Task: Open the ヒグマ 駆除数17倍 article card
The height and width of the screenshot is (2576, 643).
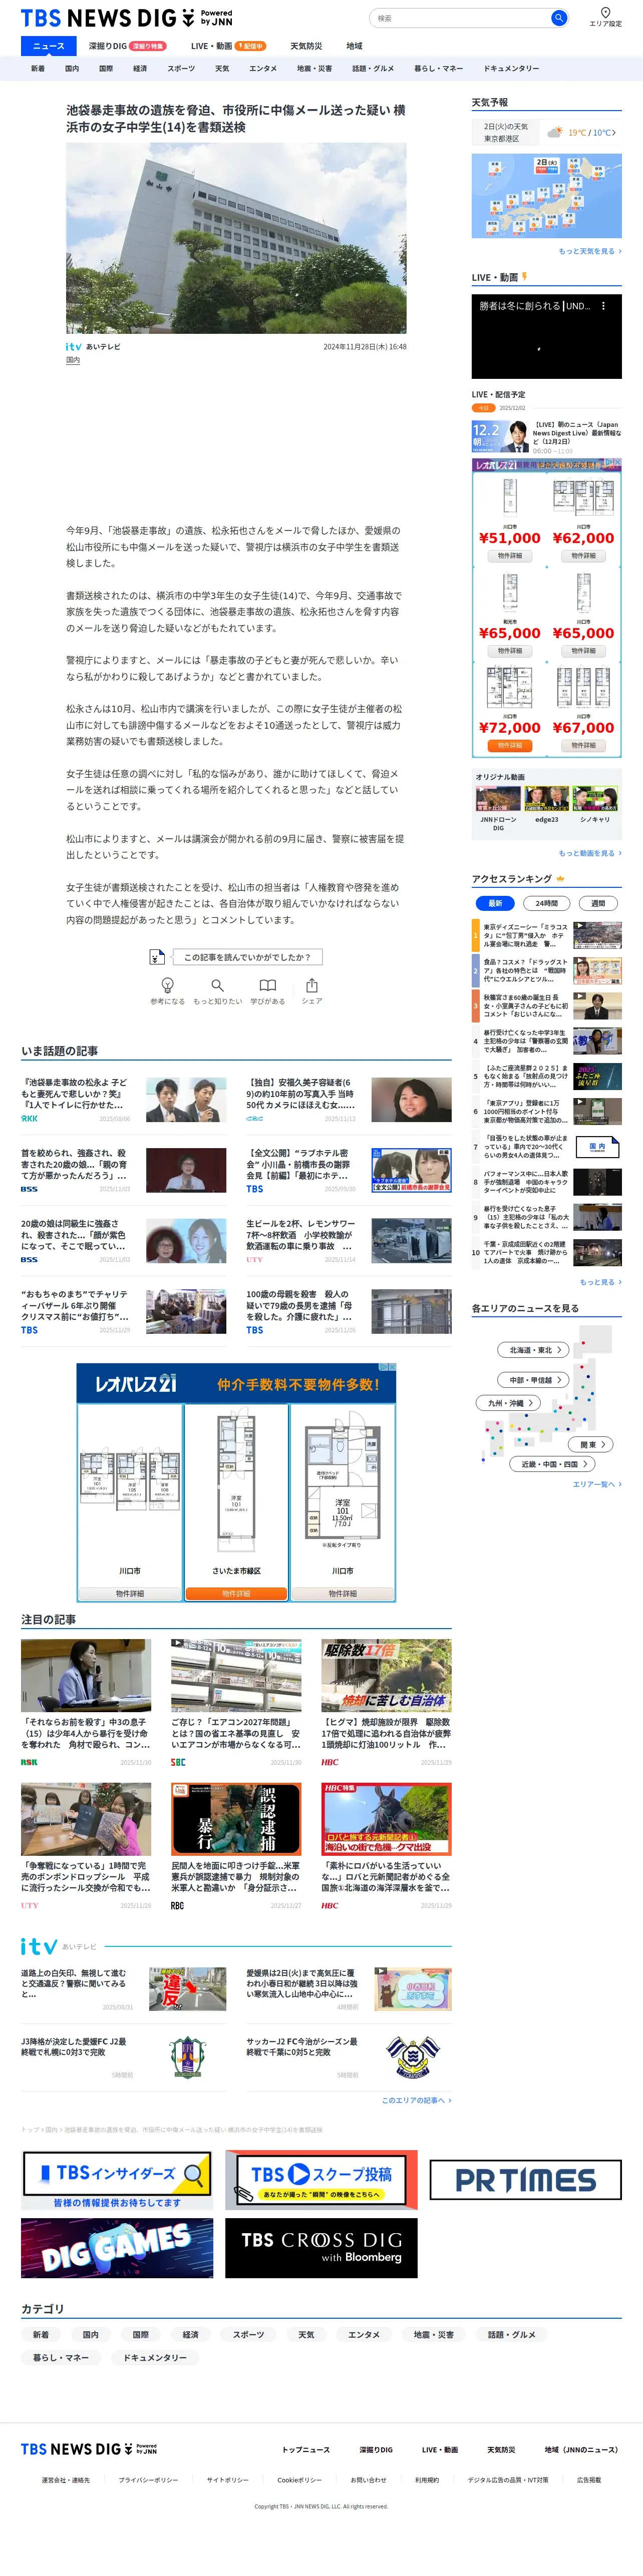Action: [386, 1702]
